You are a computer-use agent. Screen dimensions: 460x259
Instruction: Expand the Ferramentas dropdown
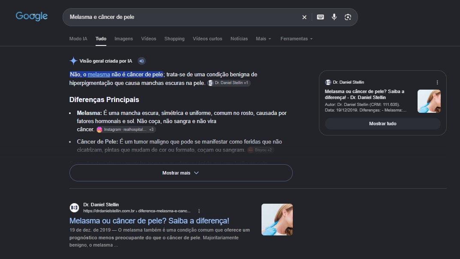point(296,39)
